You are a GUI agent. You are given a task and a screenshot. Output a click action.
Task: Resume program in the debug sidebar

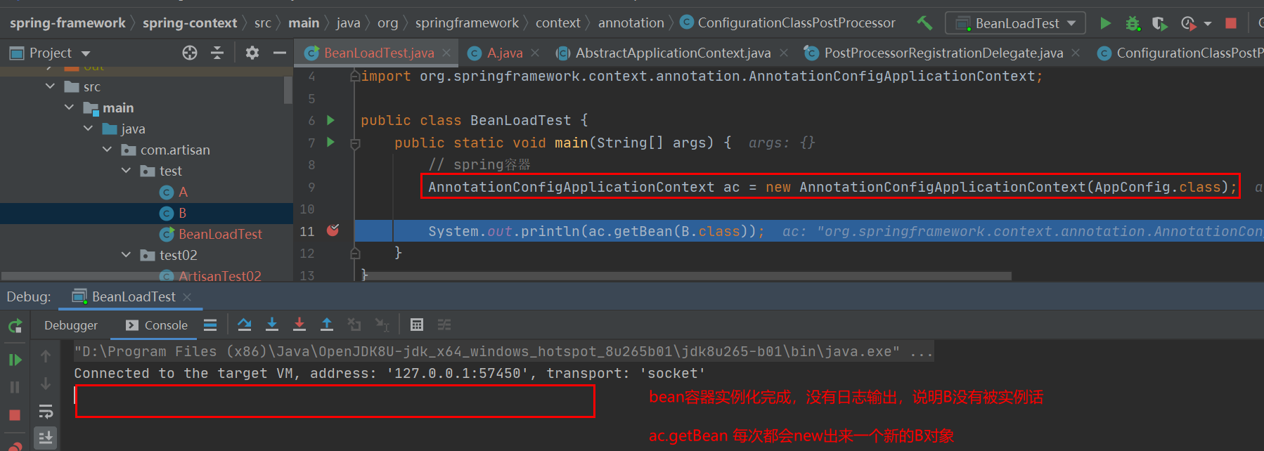click(x=15, y=360)
